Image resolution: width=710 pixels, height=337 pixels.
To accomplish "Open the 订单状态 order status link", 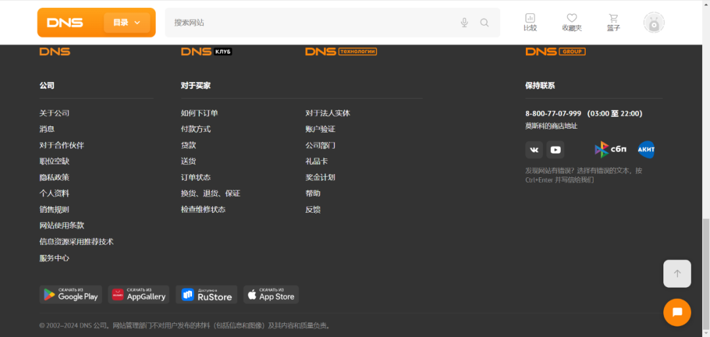I will [196, 177].
